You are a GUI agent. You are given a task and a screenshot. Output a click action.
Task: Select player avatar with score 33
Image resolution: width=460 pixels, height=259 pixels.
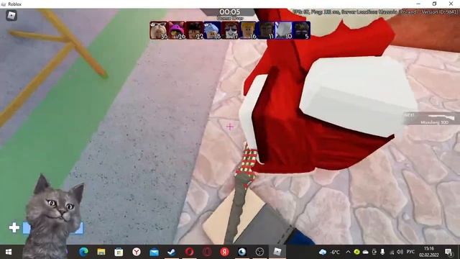click(159, 30)
